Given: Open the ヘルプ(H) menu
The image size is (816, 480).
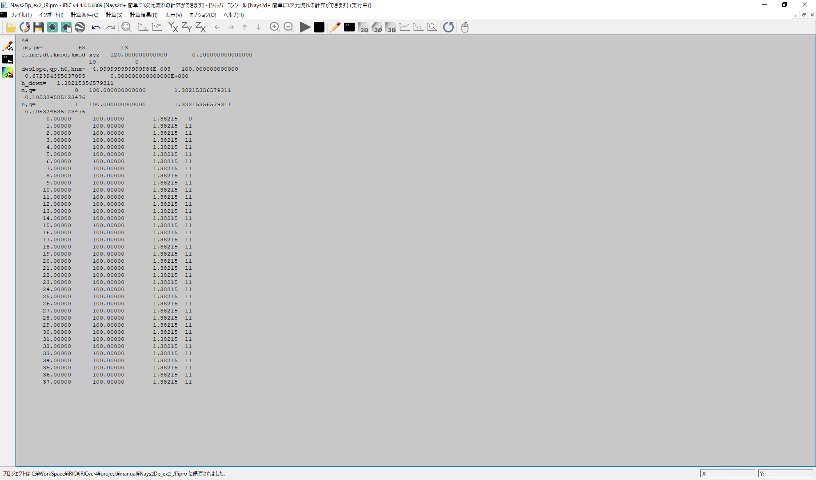Looking at the screenshot, I should click(x=233, y=15).
